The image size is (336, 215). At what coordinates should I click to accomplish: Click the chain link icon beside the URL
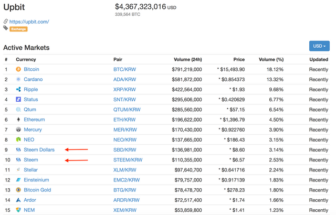pyautogui.click(x=6, y=21)
